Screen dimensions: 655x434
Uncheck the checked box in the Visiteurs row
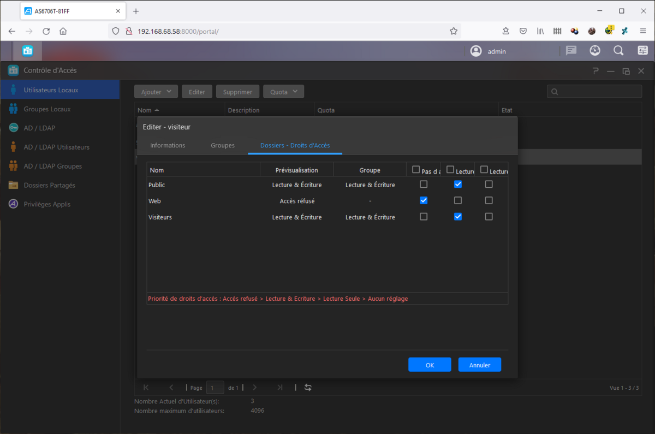458,217
